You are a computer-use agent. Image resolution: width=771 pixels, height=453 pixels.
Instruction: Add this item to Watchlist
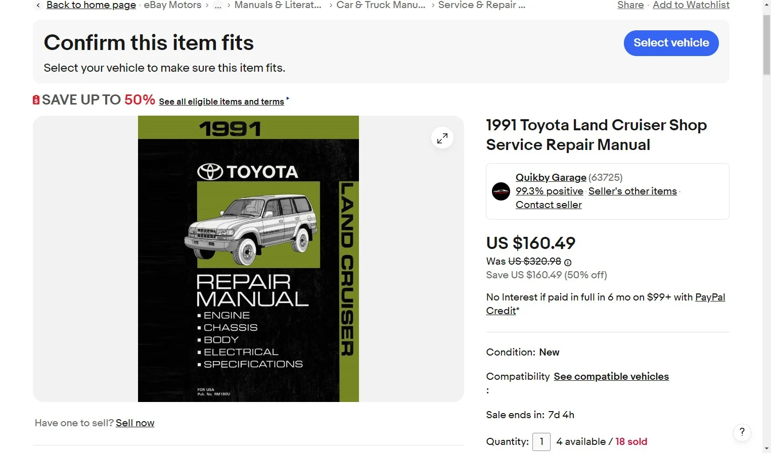pyautogui.click(x=691, y=5)
